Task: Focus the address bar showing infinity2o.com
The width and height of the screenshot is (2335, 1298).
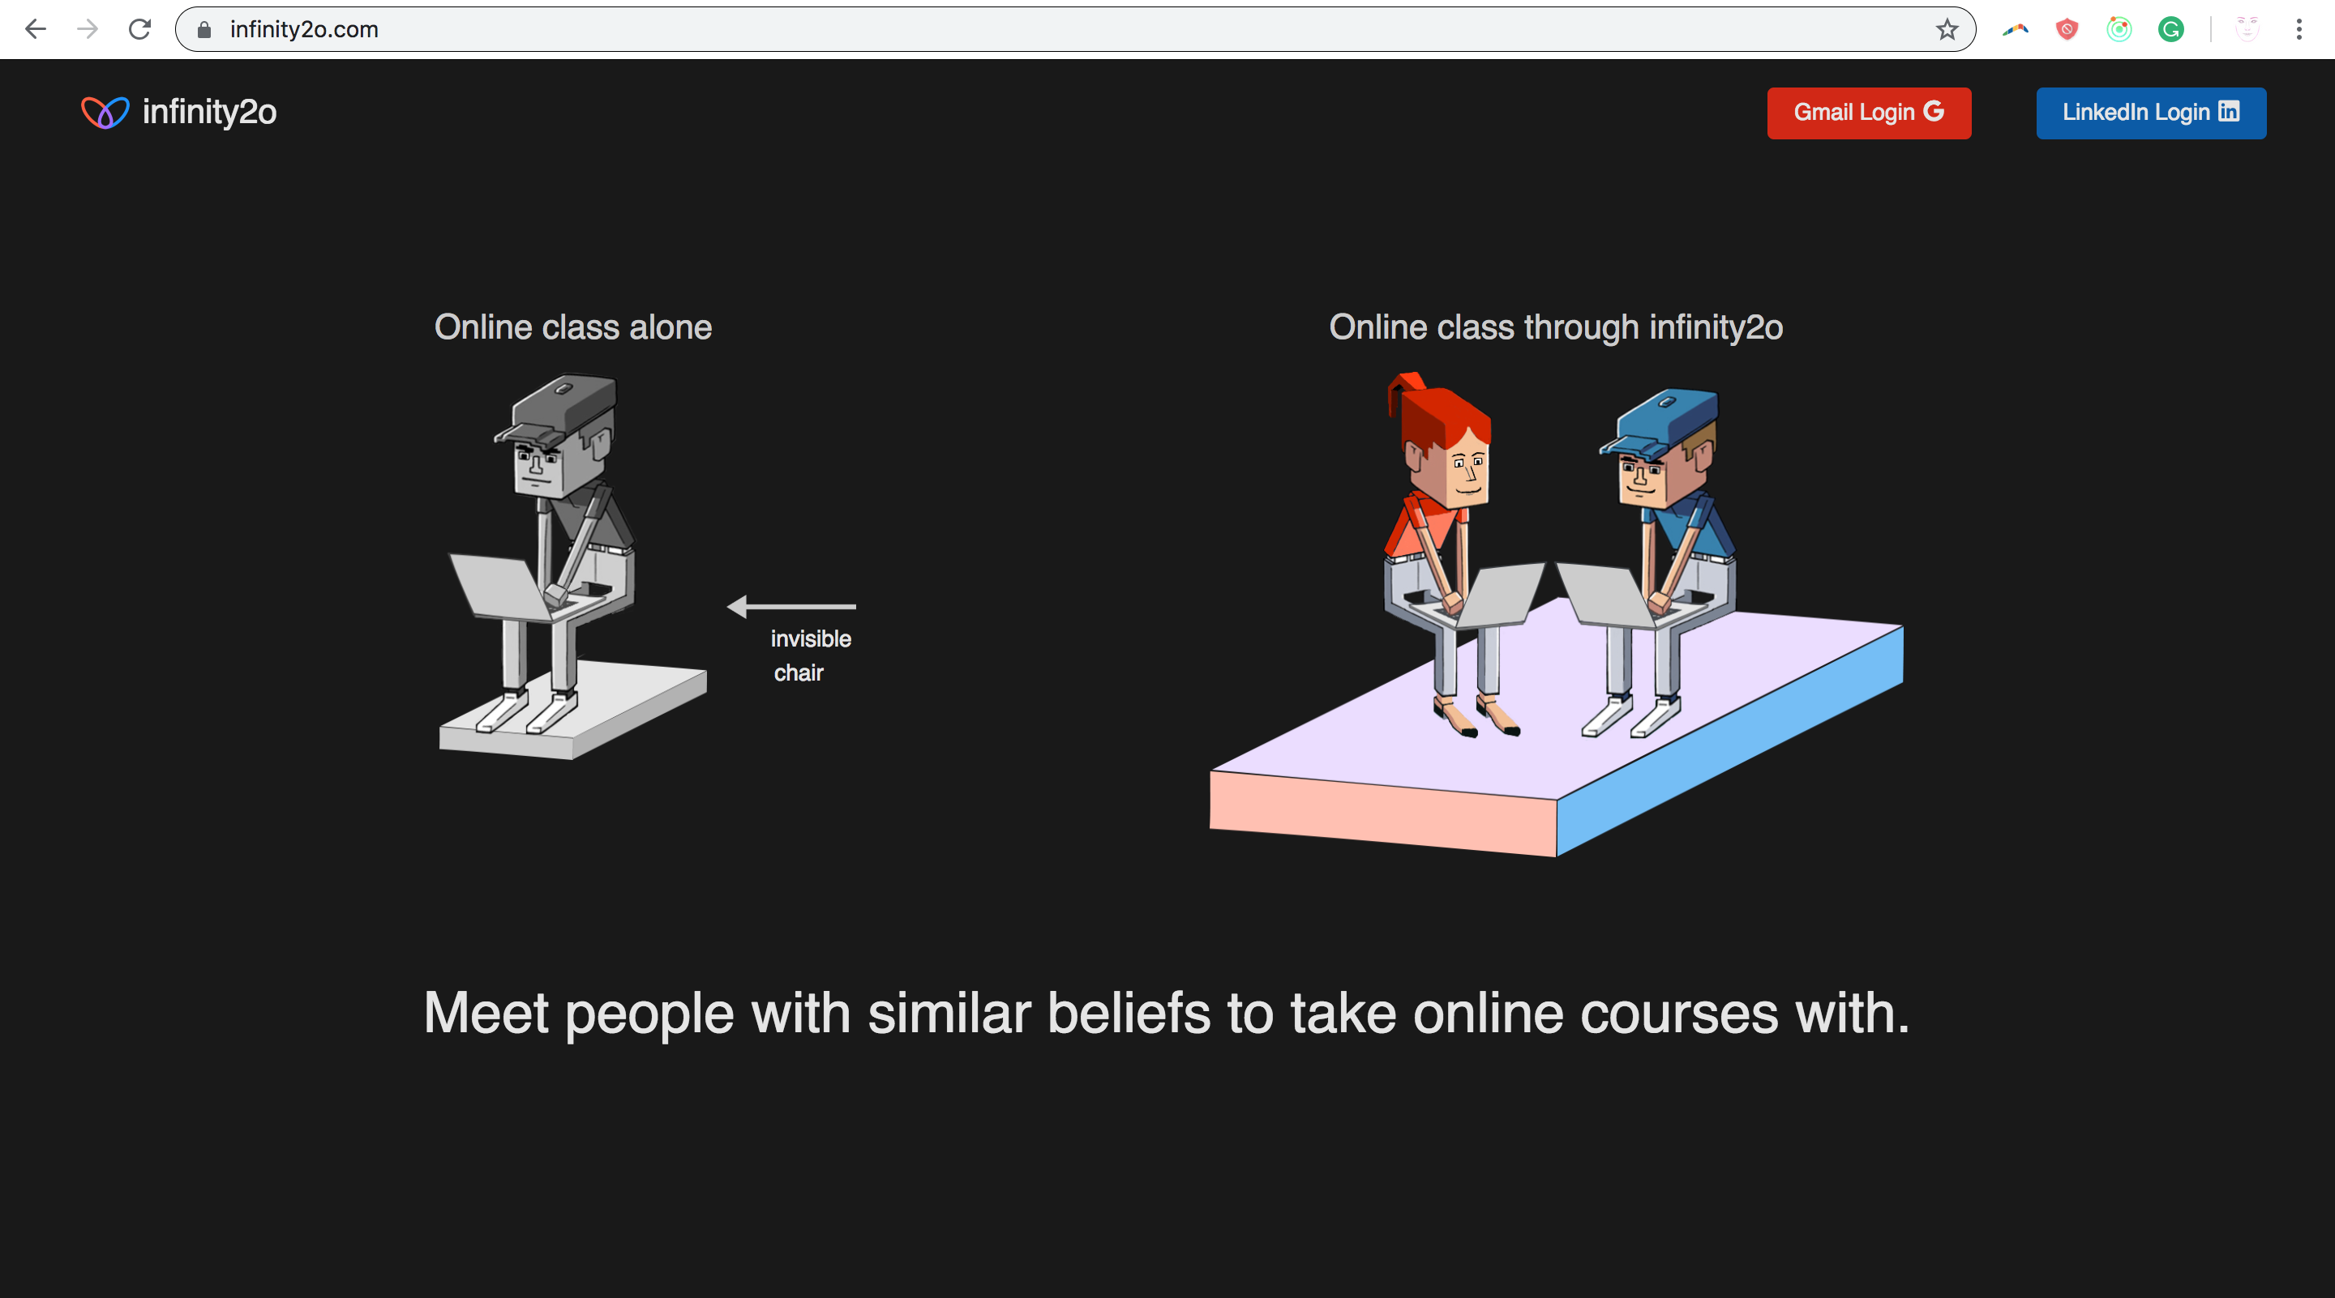Action: point(1060,30)
